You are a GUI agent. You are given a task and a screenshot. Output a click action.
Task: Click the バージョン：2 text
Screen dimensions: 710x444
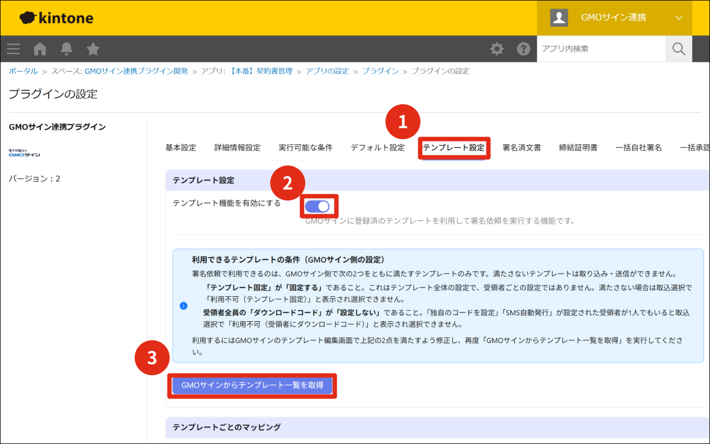[34, 179]
